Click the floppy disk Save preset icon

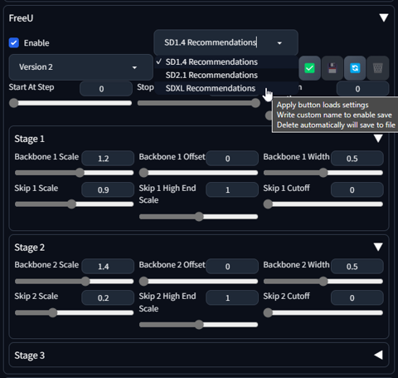coord(332,68)
